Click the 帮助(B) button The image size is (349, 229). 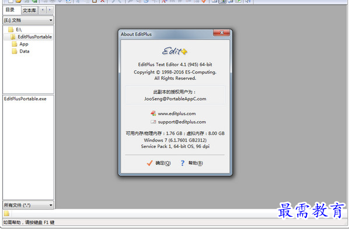191,163
